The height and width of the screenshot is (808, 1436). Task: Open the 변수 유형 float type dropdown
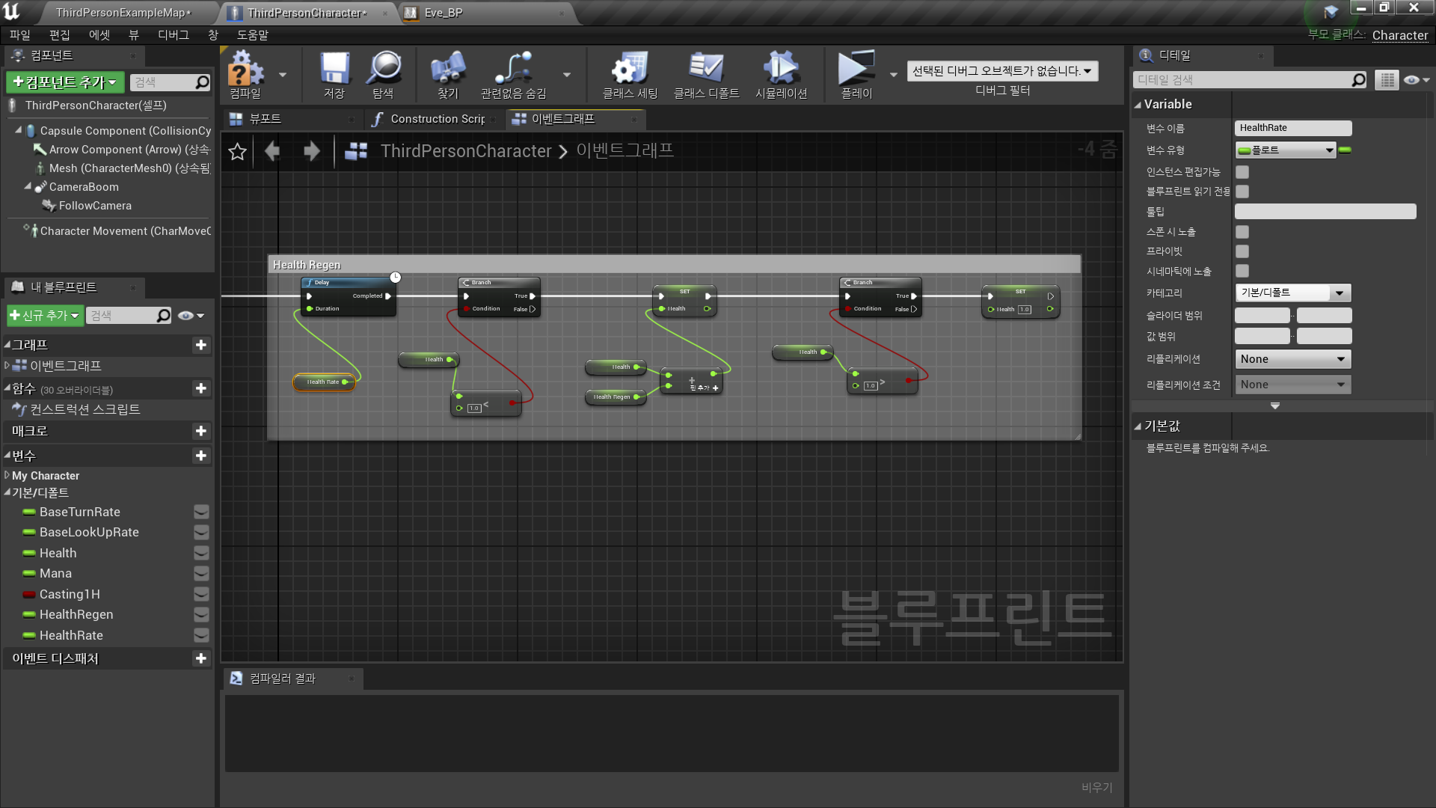click(x=1286, y=150)
